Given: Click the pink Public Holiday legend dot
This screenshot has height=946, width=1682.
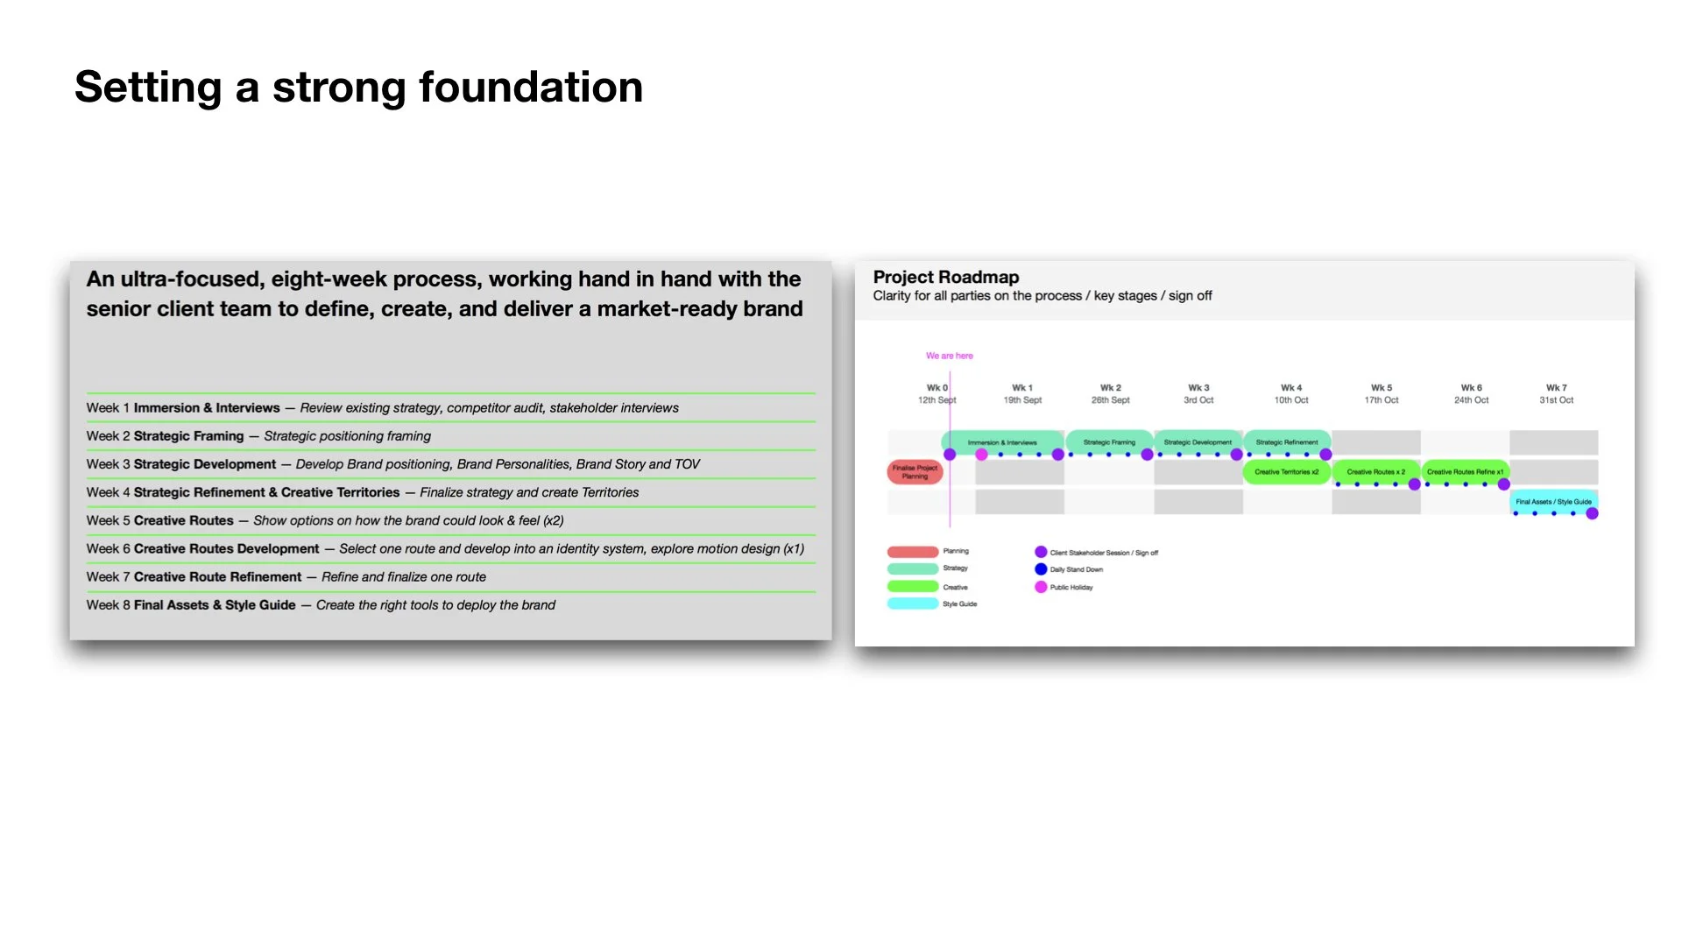Looking at the screenshot, I should point(1041,587).
